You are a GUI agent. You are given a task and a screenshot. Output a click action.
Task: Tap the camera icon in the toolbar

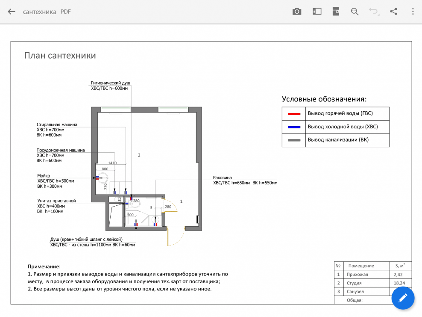[297, 12]
